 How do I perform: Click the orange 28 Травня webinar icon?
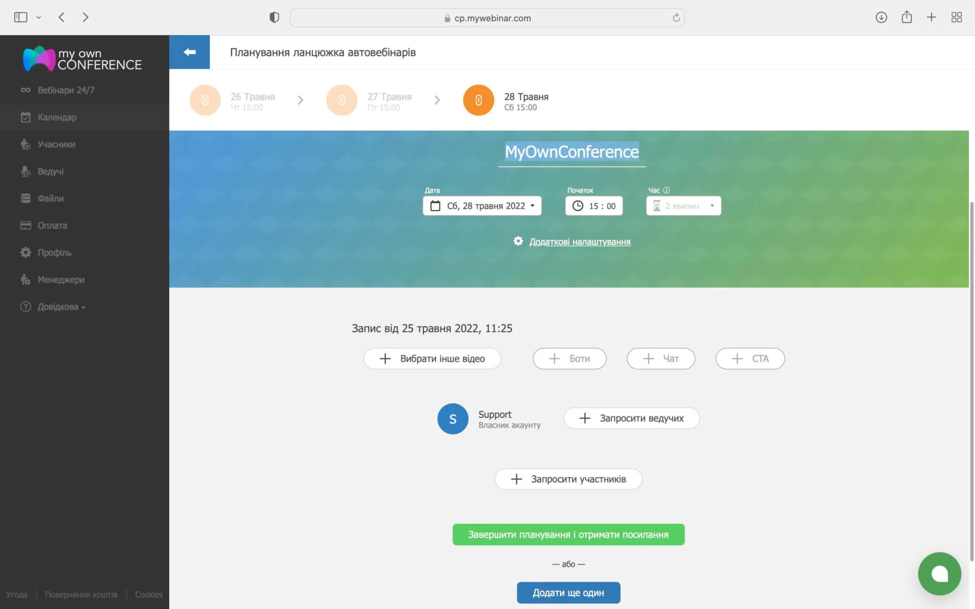pyautogui.click(x=478, y=100)
